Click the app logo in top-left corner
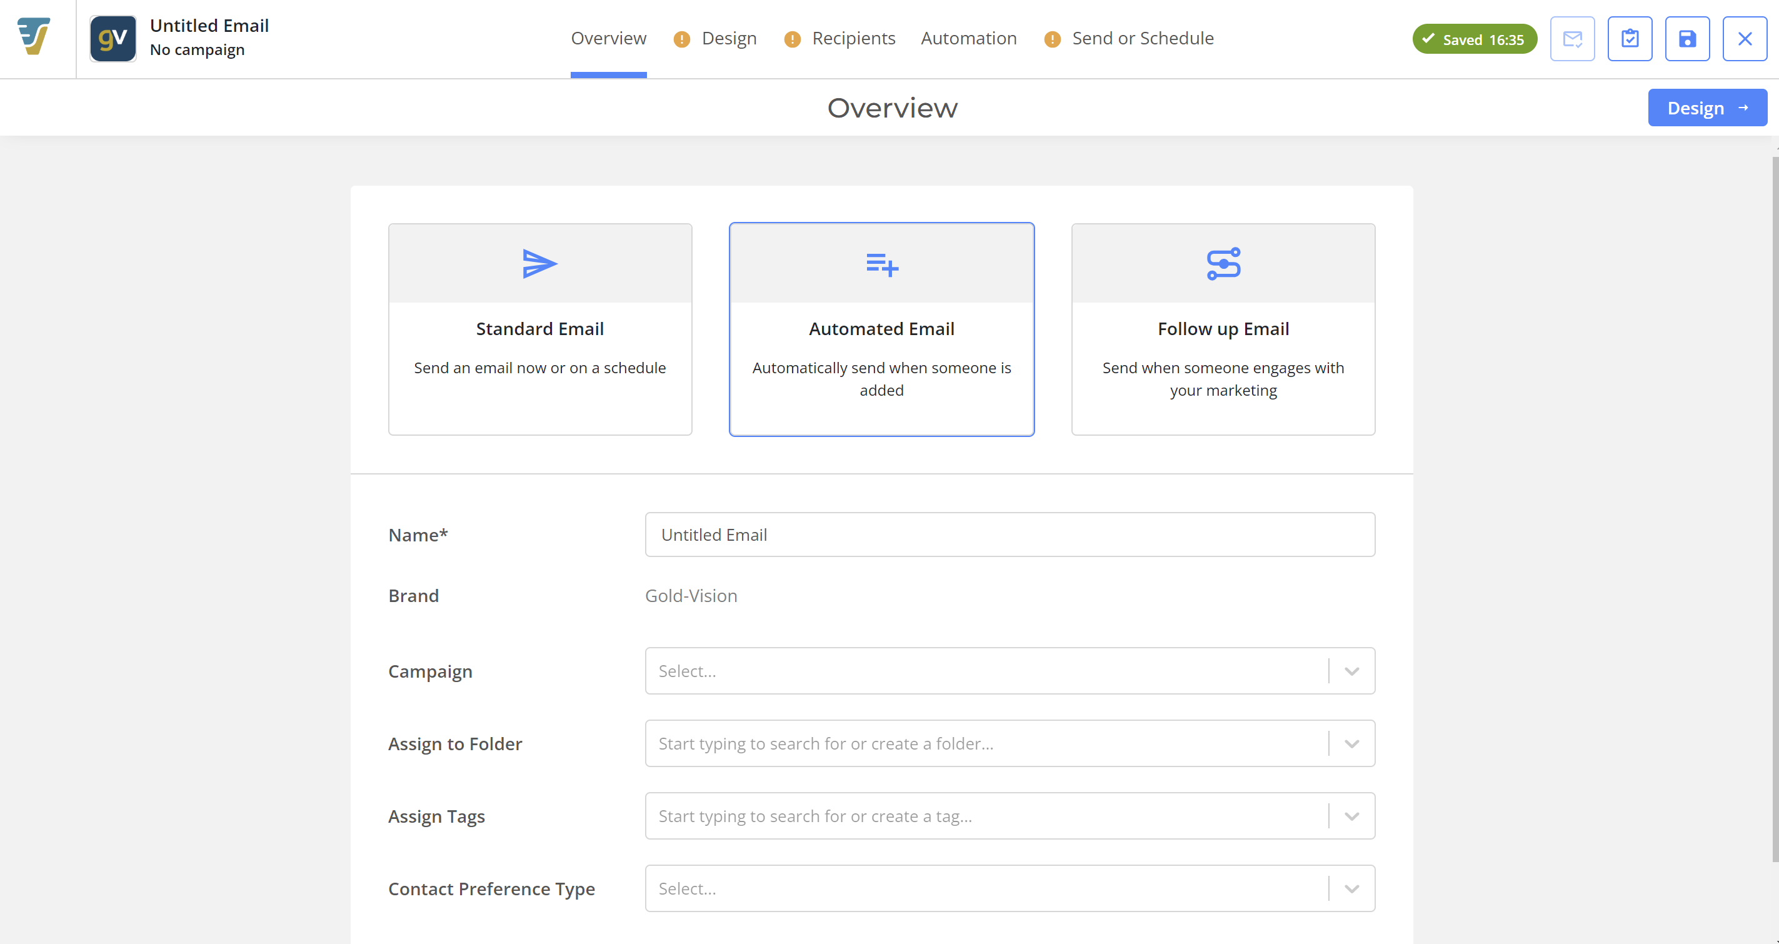The height and width of the screenshot is (944, 1779). (34, 37)
